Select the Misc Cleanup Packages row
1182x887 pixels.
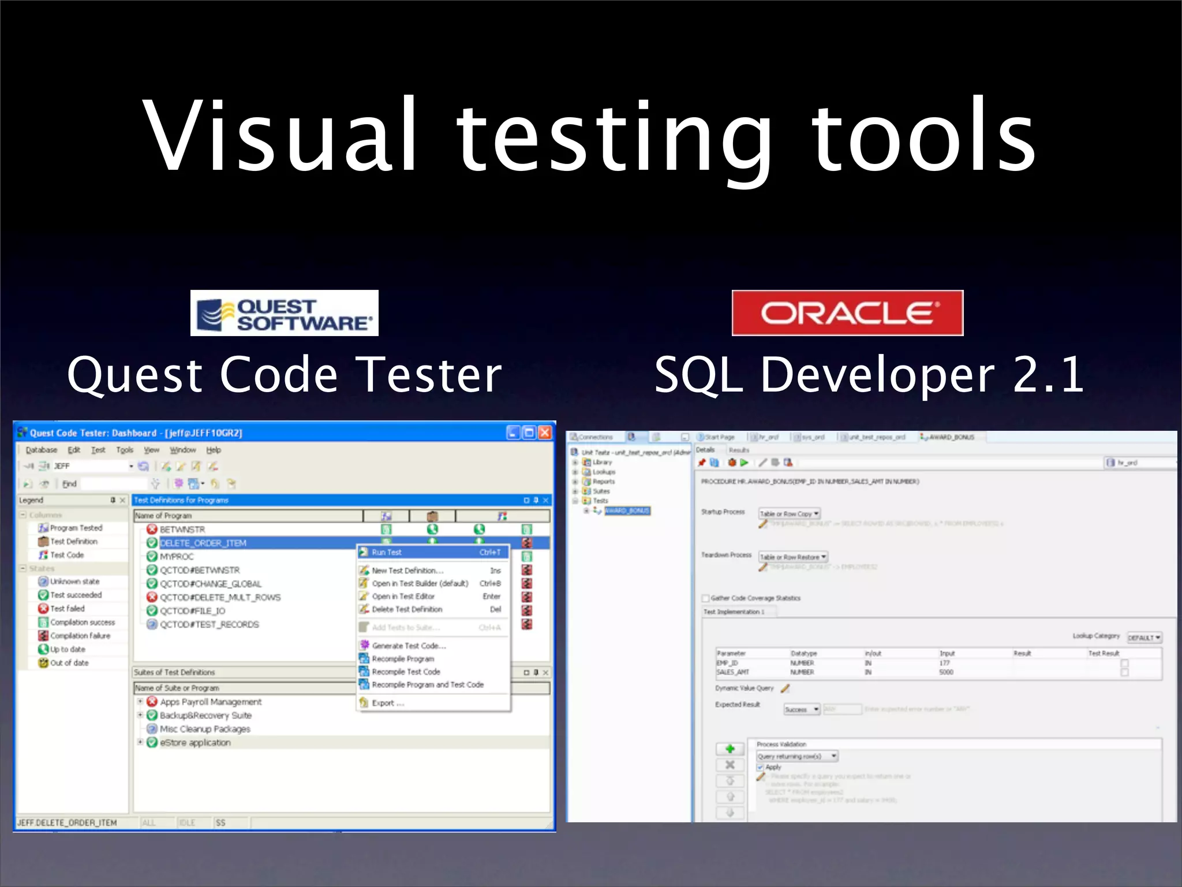205,729
